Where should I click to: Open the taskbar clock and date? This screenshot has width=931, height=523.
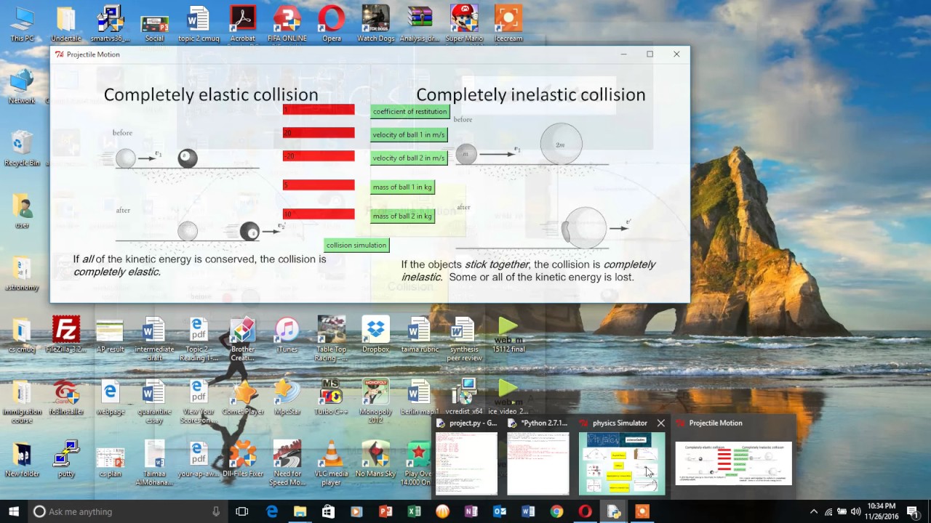[881, 511]
